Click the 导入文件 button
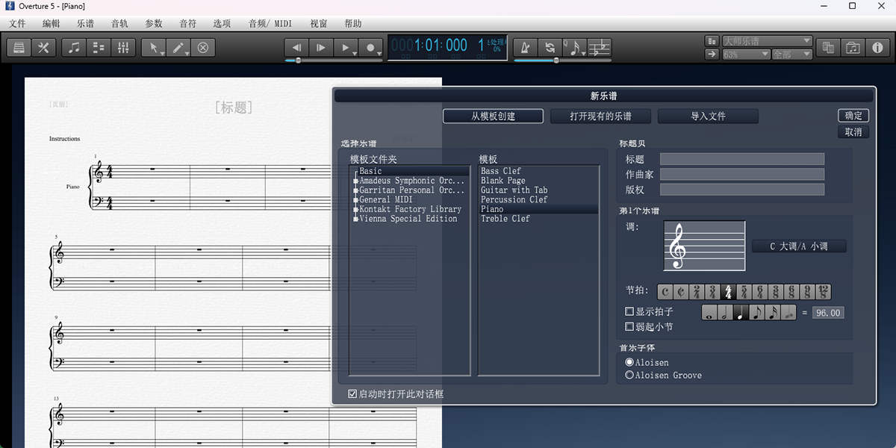The height and width of the screenshot is (448, 896). click(x=708, y=116)
